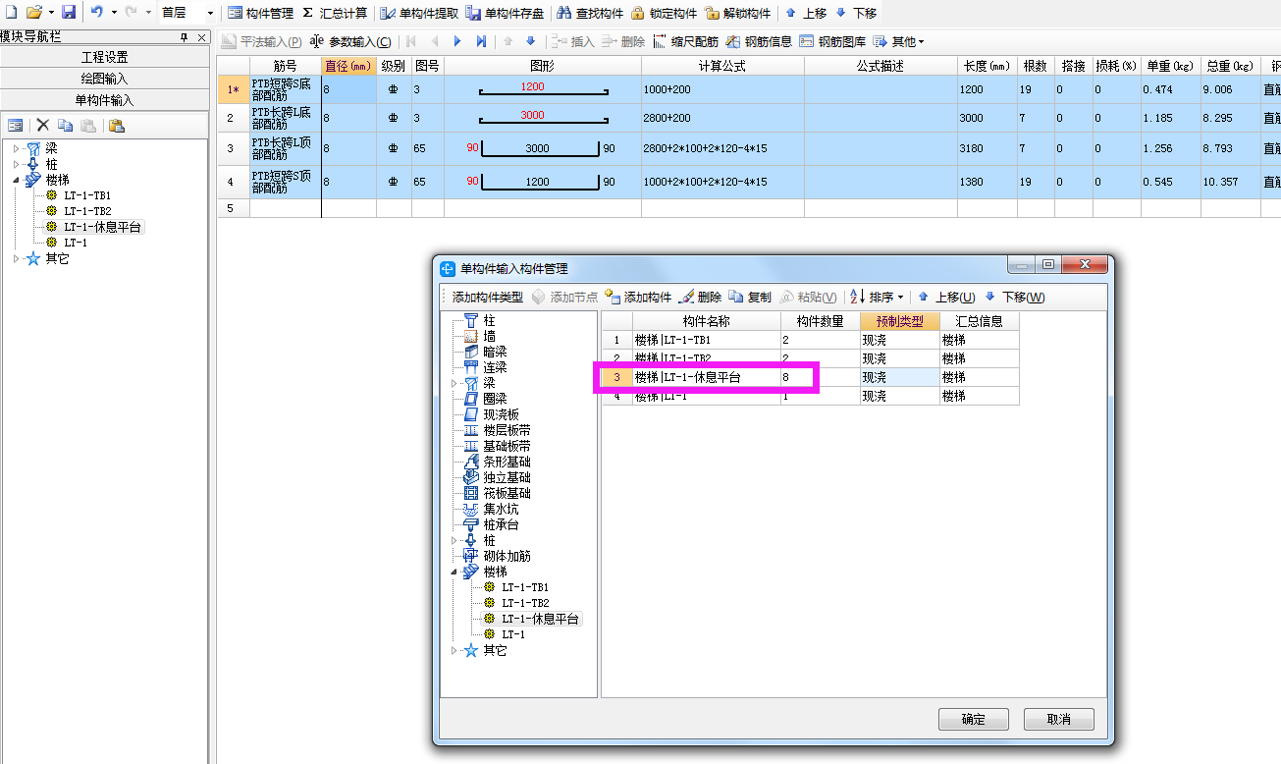Run 汇总计算 summary calculation

tap(334, 13)
